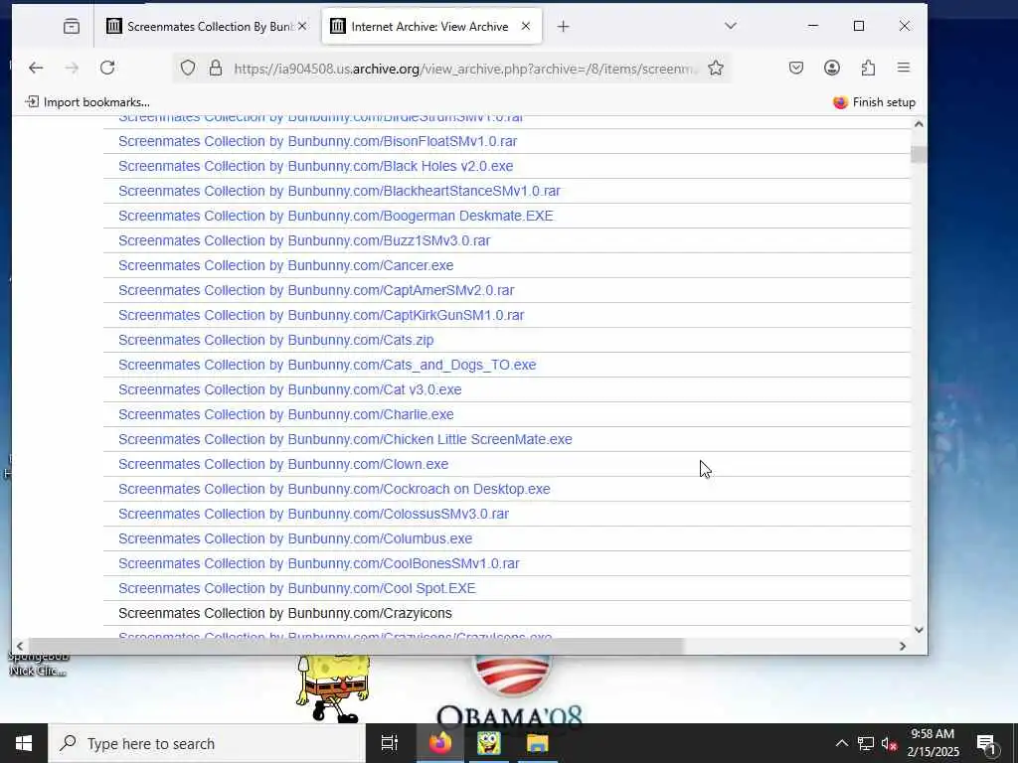Close the Internet Archive View Archive tab

(x=526, y=27)
